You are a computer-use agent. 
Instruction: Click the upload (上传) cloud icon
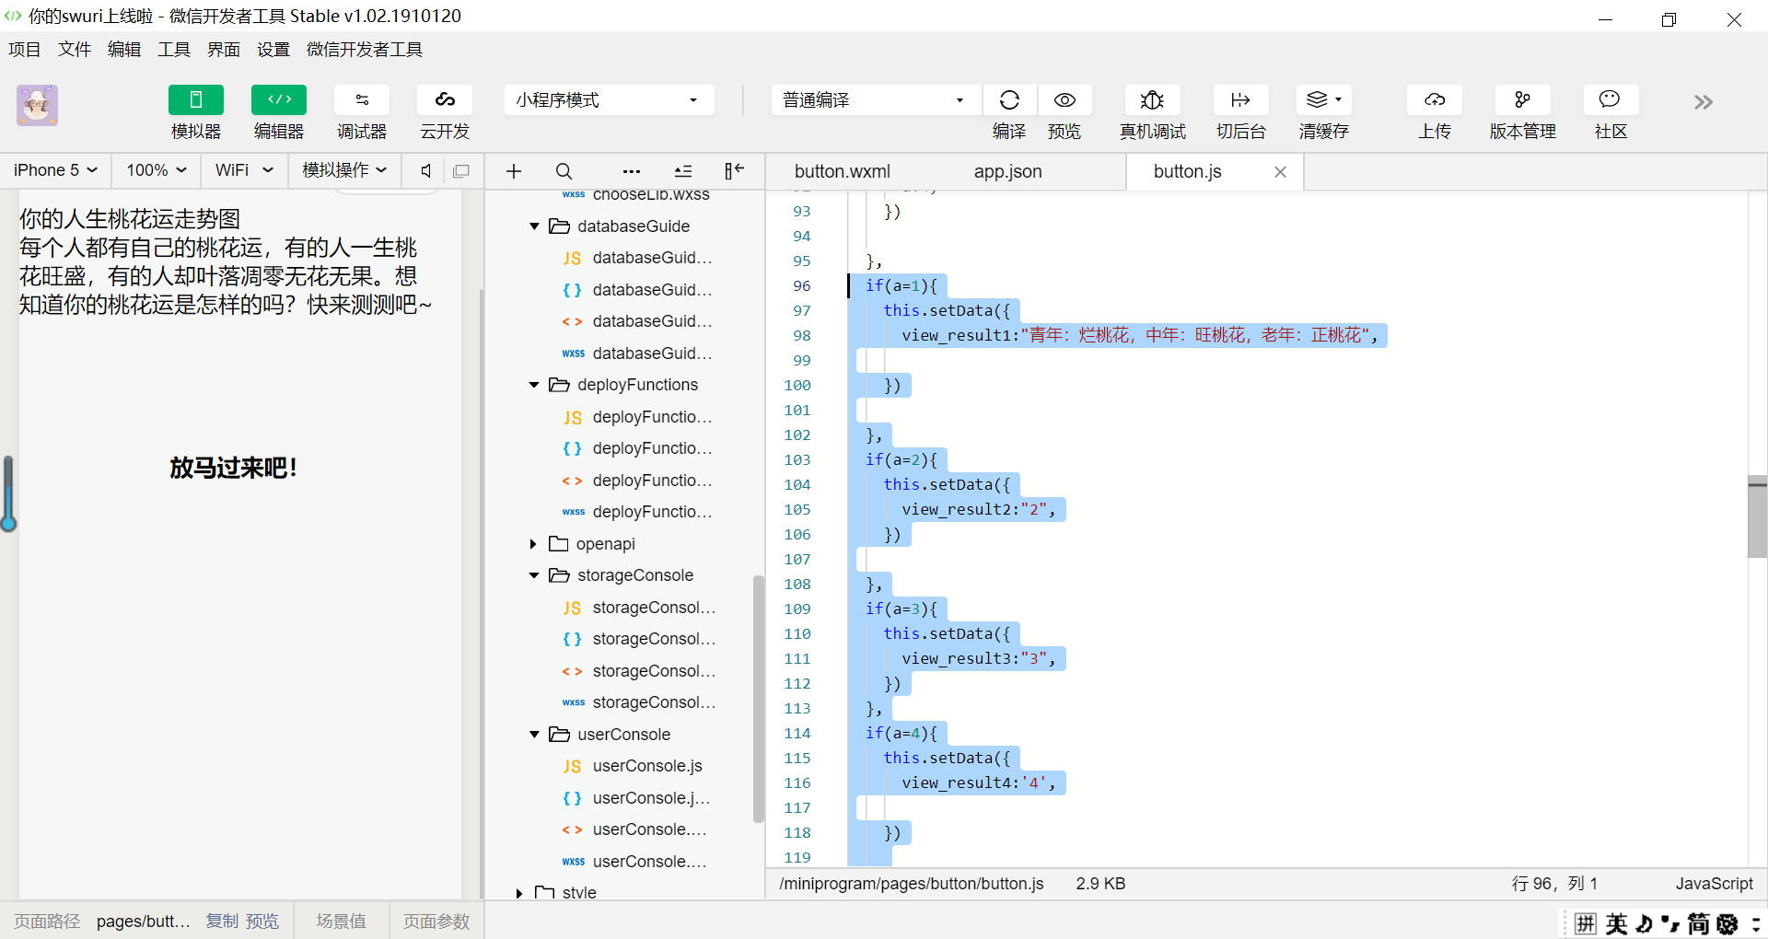[1434, 100]
